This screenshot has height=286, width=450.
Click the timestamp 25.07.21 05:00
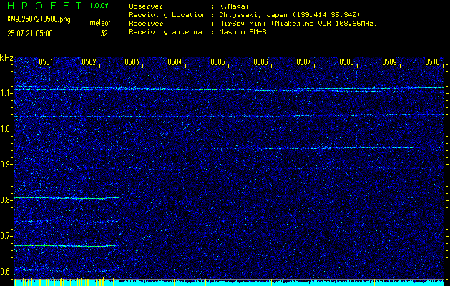(x=30, y=34)
